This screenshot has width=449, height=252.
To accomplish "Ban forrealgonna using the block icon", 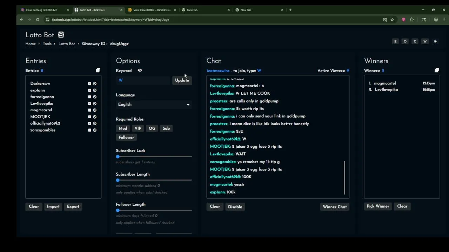I will click(x=95, y=97).
